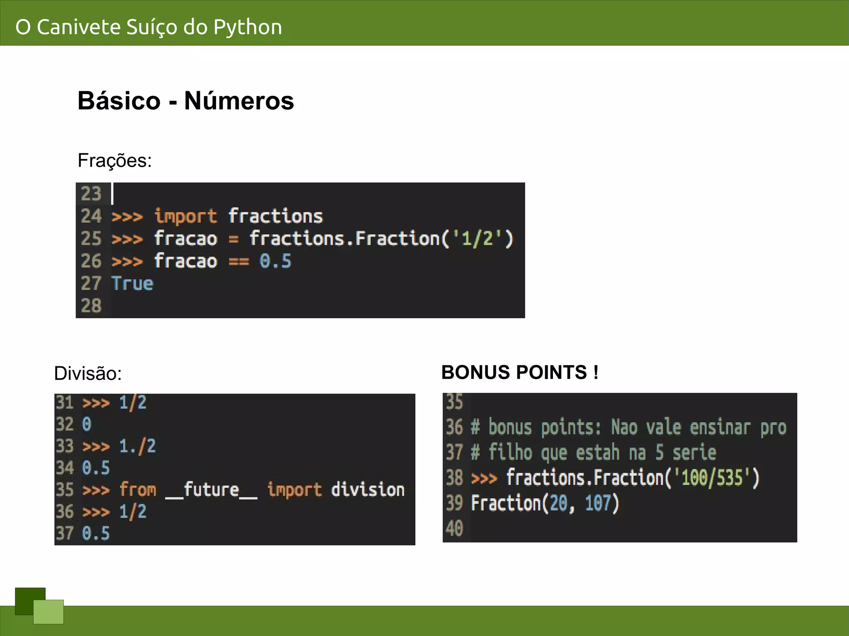Click comment "# bonus points: Nao vale ensinar pro"
Screen dimensions: 849x636
(x=629, y=428)
